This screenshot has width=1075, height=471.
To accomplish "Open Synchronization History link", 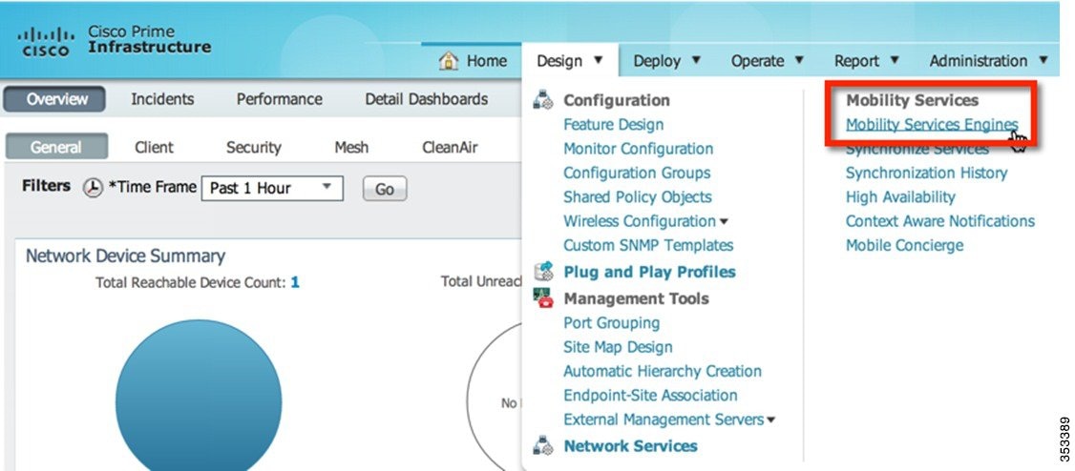I will tap(927, 173).
